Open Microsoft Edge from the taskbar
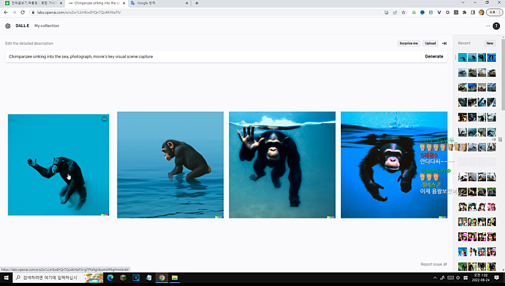505x286 pixels. (x=110, y=277)
